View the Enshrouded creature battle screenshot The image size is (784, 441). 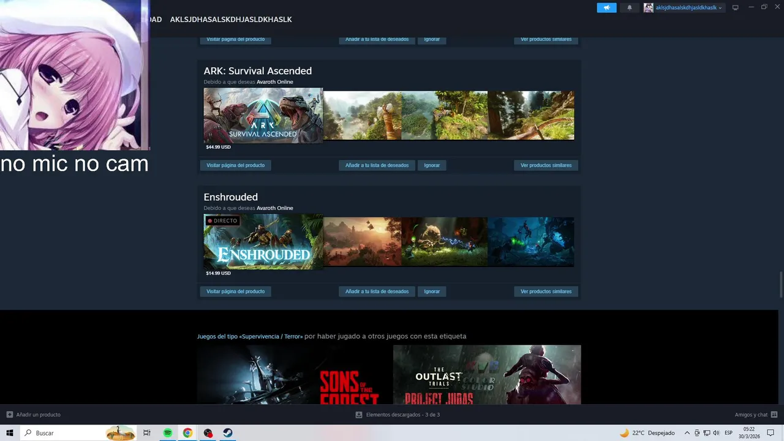coord(444,241)
